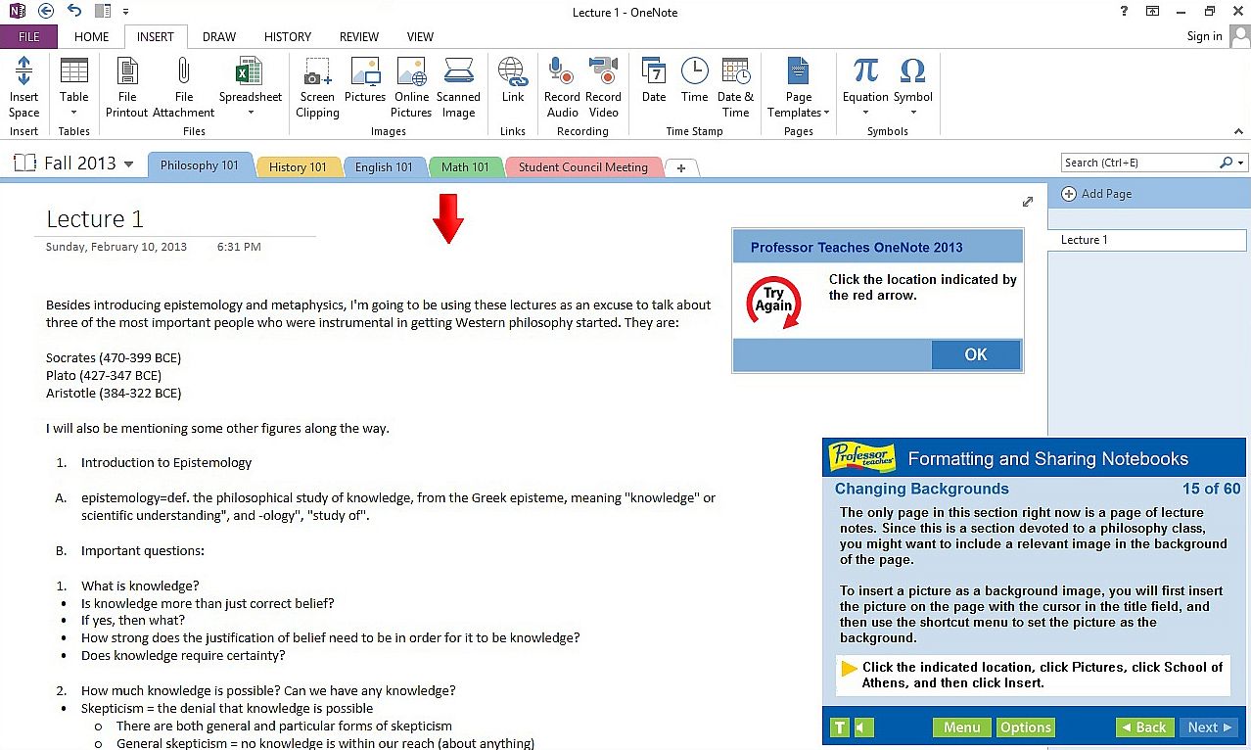Collapse the ribbon with the chevron
Viewport: 1251px width, 750px height.
(1238, 130)
